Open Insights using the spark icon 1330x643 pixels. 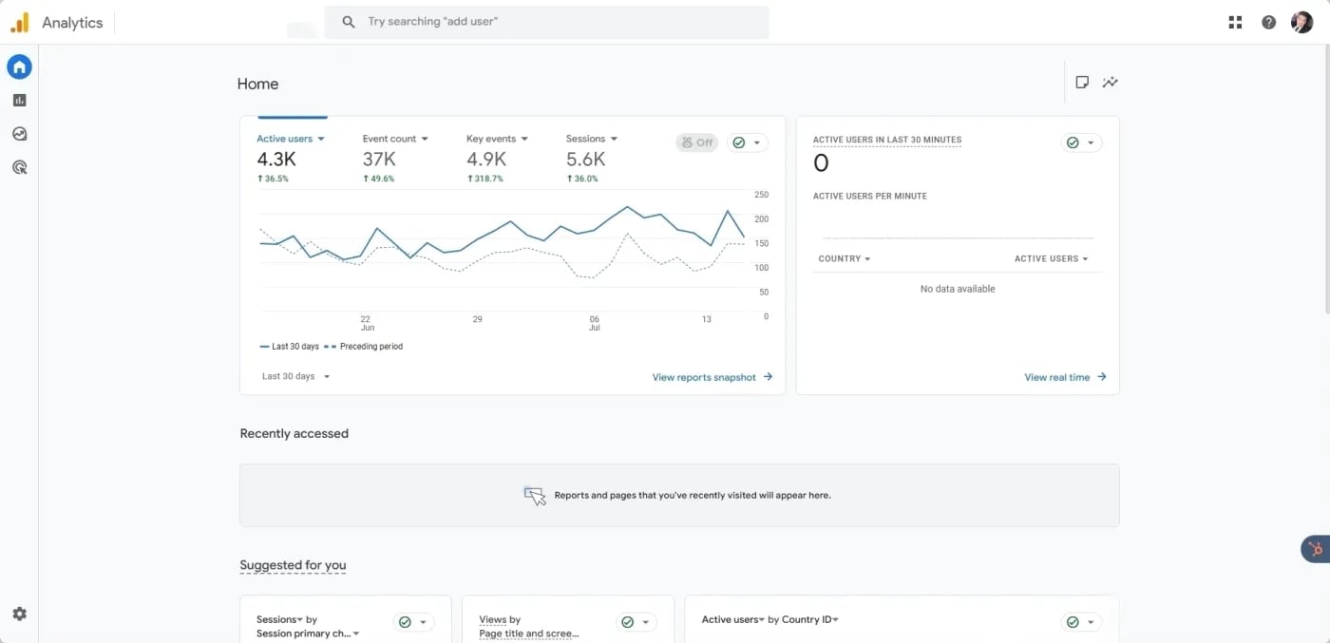(x=1110, y=82)
